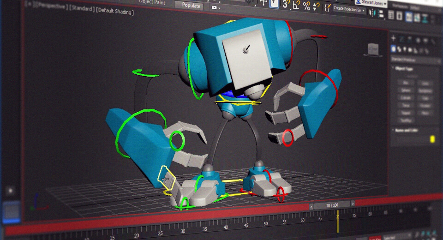The height and width of the screenshot is (240, 443).
Task: Select the Create tab plus icon
Action: pos(394,38)
